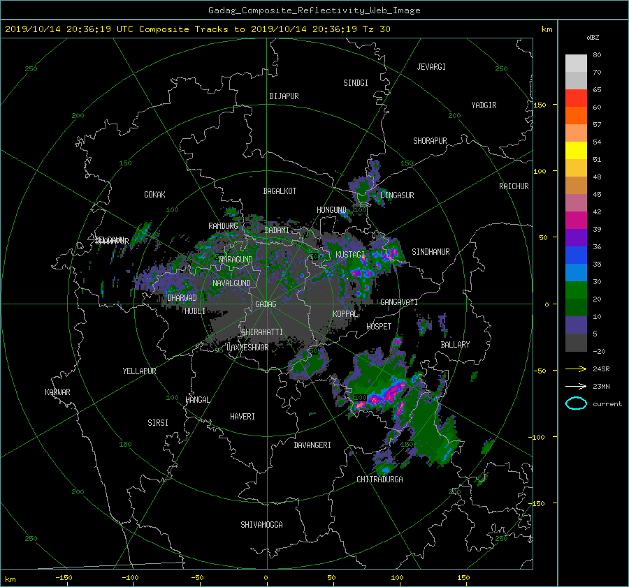Click the white 23MN arrow legend icon
Image resolution: width=629 pixels, height=587 pixels.
576,386
